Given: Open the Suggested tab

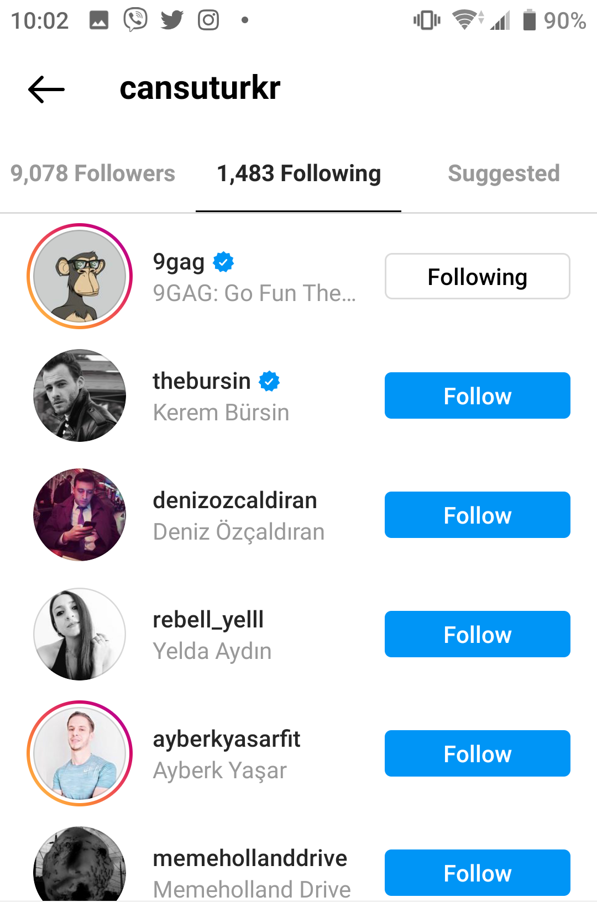Looking at the screenshot, I should [x=504, y=173].
